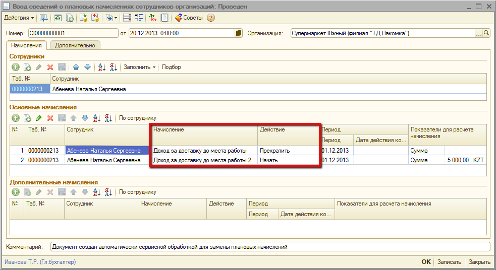
Task: Click into the Комментарий text field
Action: point(270,247)
